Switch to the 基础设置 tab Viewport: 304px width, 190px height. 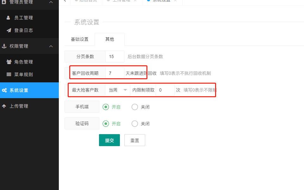pyautogui.click(x=79, y=39)
